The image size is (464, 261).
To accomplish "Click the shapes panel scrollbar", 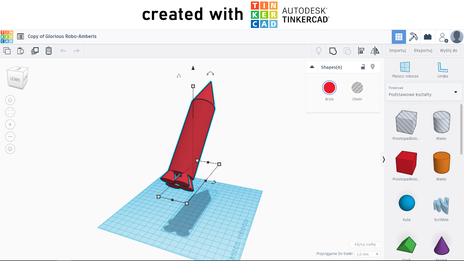I will point(461,129).
